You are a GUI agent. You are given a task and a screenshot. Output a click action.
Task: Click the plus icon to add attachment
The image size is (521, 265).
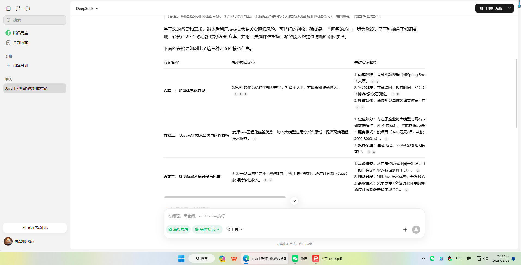tap(405, 229)
